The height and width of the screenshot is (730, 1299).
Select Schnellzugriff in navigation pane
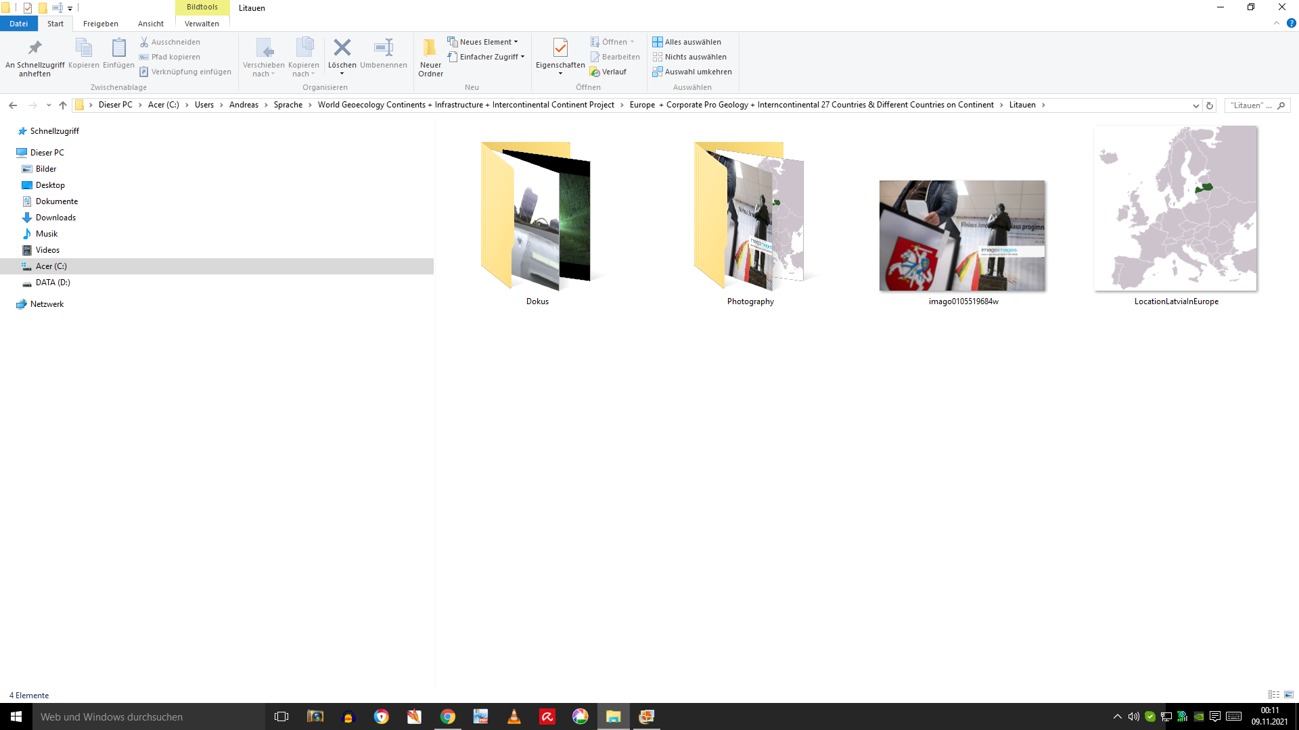point(47,131)
